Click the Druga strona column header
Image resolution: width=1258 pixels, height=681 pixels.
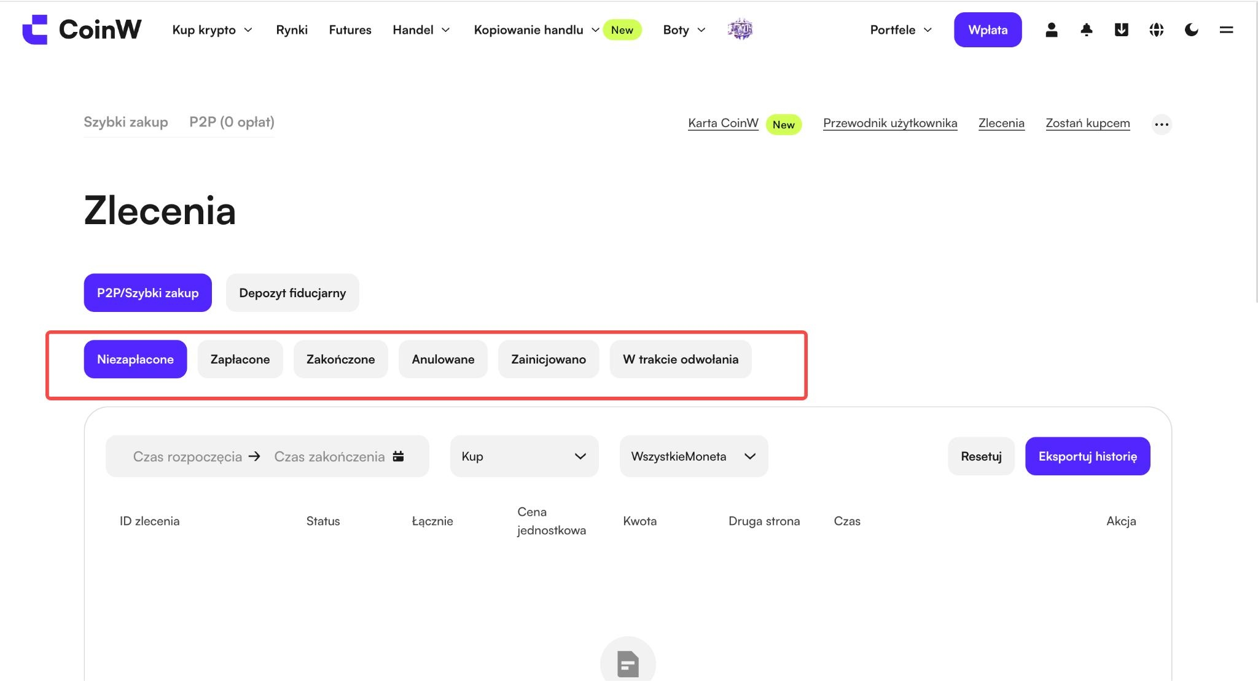[x=764, y=521]
